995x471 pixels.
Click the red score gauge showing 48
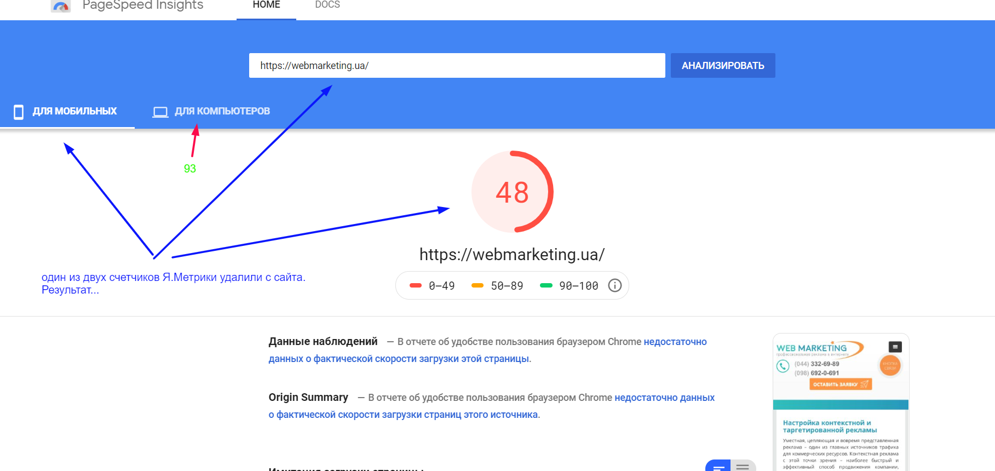pyautogui.click(x=512, y=192)
